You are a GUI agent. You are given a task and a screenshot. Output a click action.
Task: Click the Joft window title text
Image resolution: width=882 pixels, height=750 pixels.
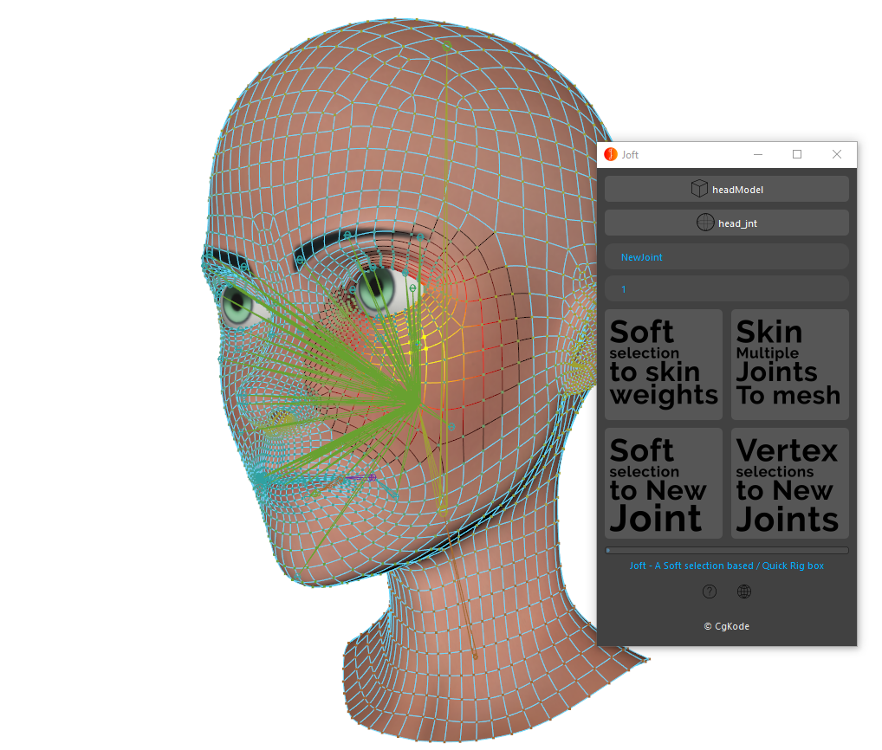[630, 155]
